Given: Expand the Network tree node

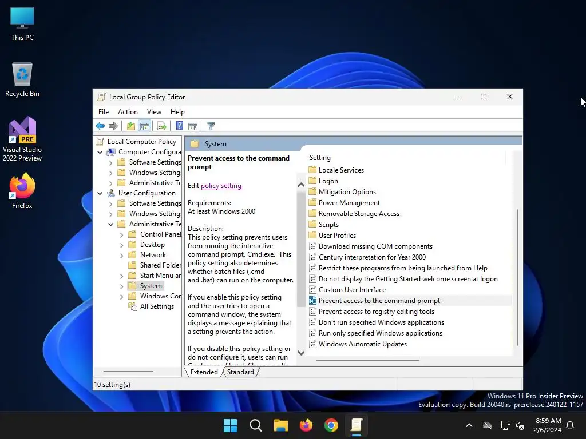Looking at the screenshot, I should pyautogui.click(x=121, y=256).
